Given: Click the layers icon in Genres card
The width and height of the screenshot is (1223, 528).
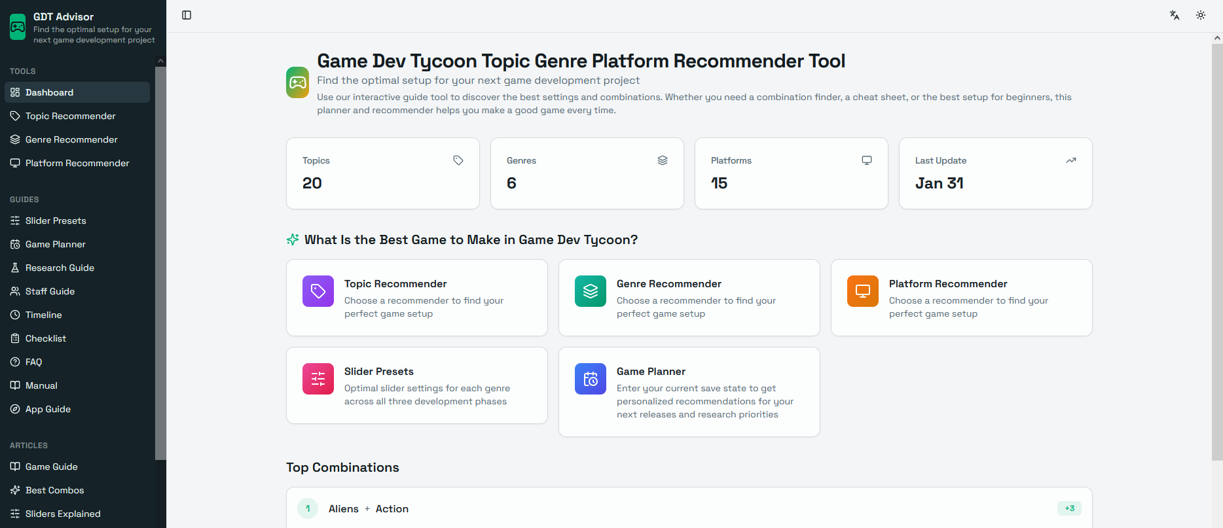Looking at the screenshot, I should (x=663, y=160).
